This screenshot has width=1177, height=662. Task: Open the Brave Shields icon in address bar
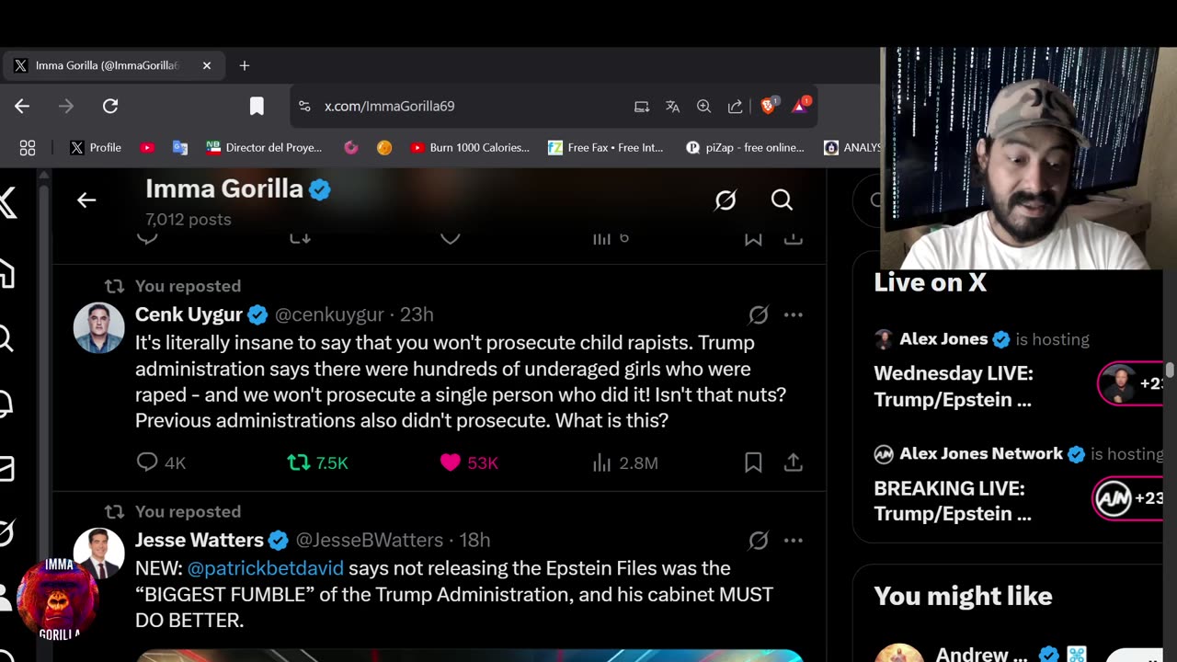click(x=768, y=106)
